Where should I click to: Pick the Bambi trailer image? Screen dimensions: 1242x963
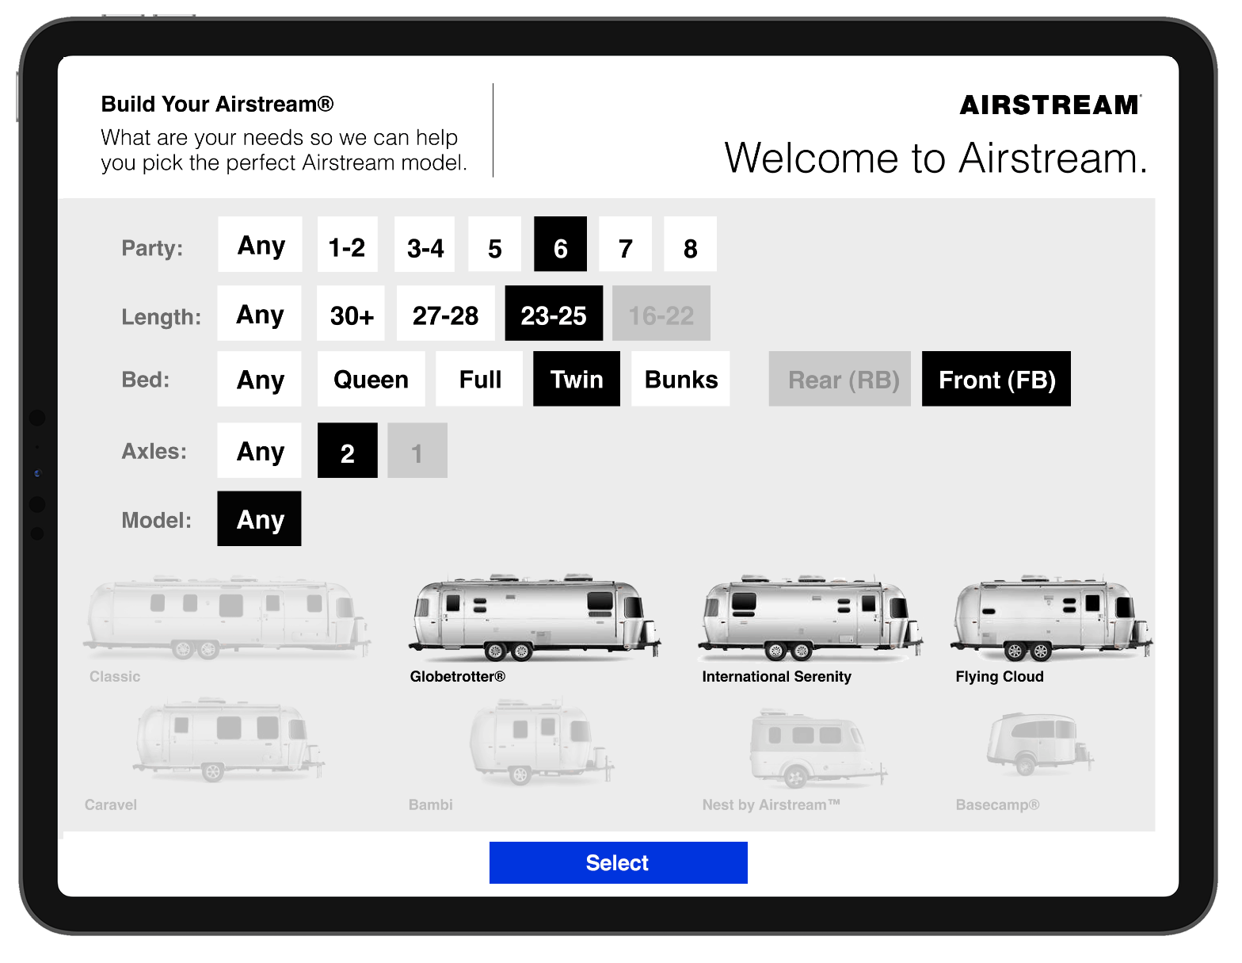(543, 743)
